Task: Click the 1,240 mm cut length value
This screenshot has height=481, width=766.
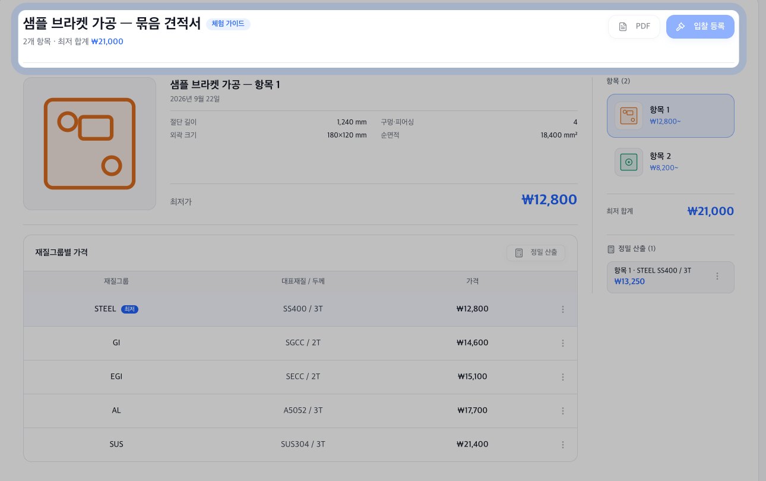Action: click(x=352, y=122)
